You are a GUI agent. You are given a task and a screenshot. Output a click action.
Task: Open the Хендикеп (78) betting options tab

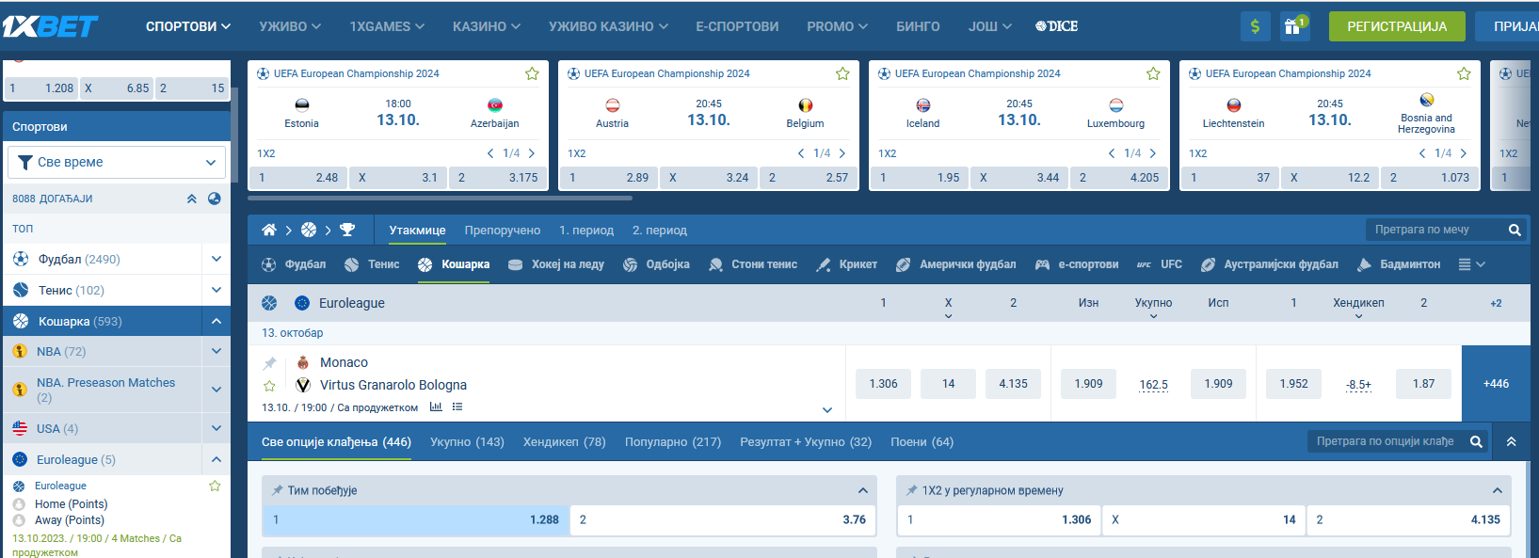(564, 442)
